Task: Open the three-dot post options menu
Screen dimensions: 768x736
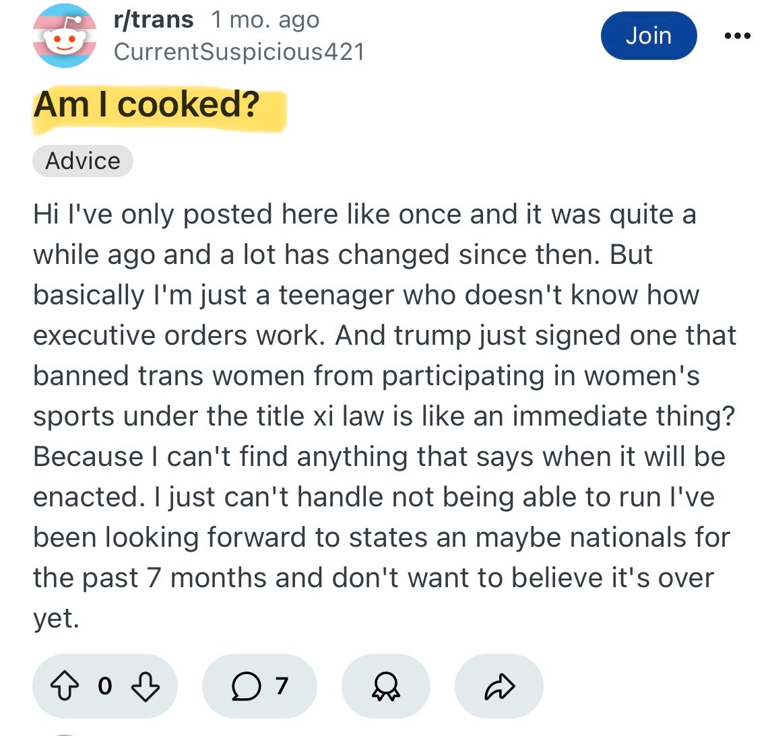Action: pyautogui.click(x=738, y=36)
